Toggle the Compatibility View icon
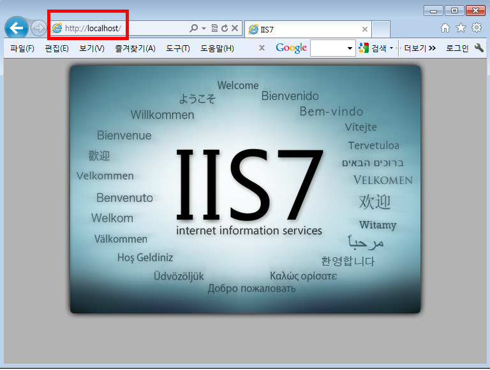Viewport: 490px width, 370px height. [214, 29]
